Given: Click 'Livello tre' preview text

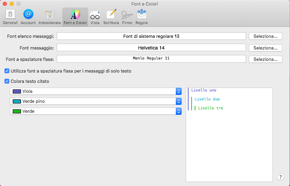Looking at the screenshot, I should pyautogui.click(x=211, y=108).
